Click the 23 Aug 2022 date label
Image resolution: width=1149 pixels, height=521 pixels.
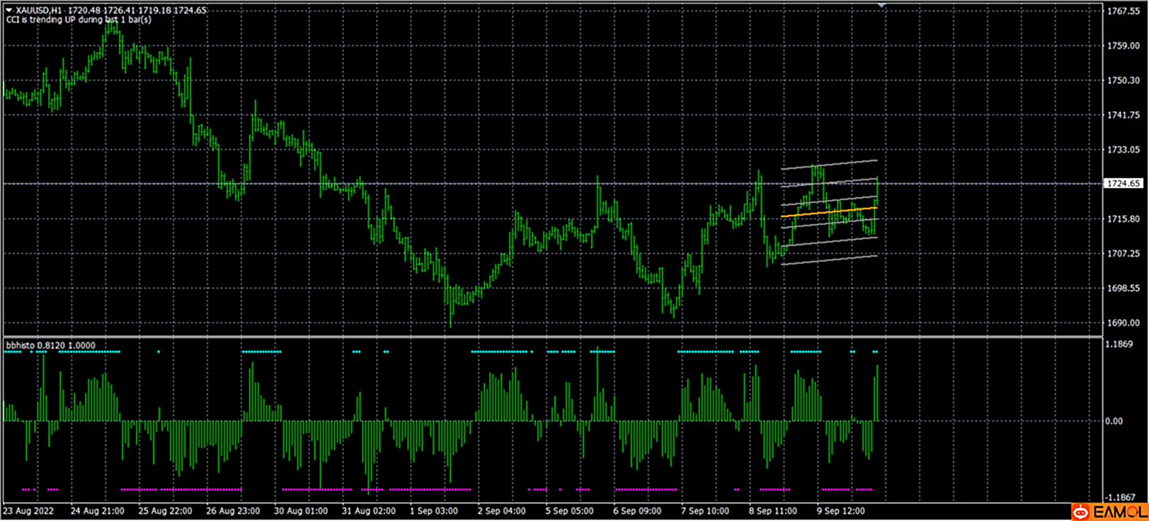(x=28, y=510)
